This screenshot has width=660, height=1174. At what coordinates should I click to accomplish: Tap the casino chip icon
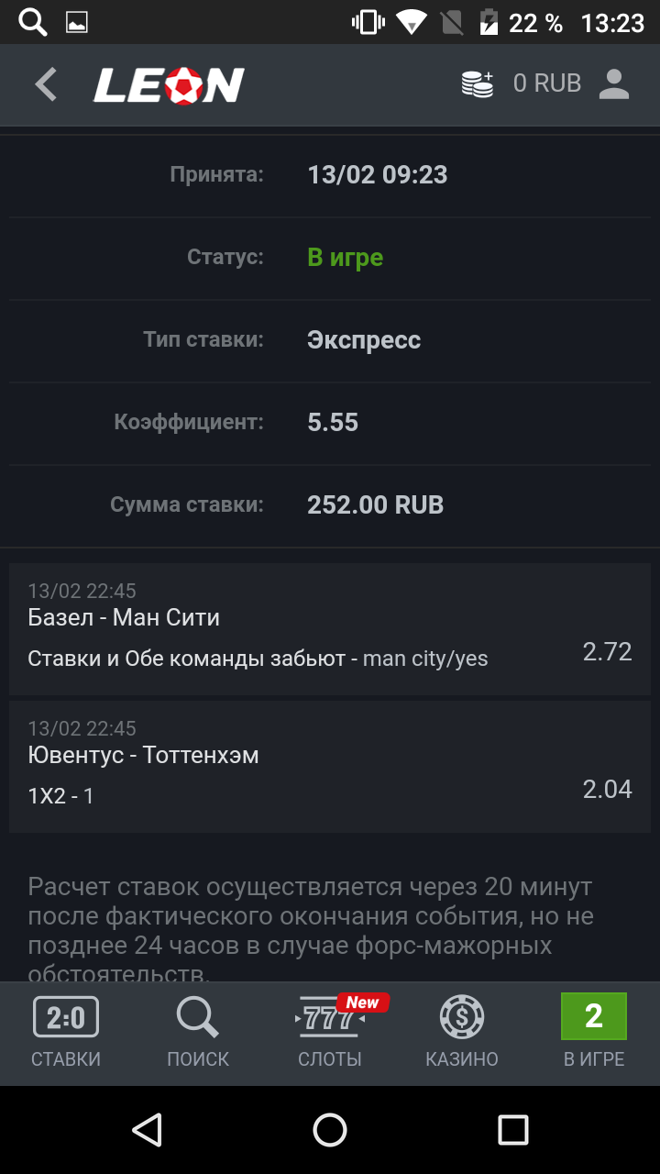(462, 1017)
